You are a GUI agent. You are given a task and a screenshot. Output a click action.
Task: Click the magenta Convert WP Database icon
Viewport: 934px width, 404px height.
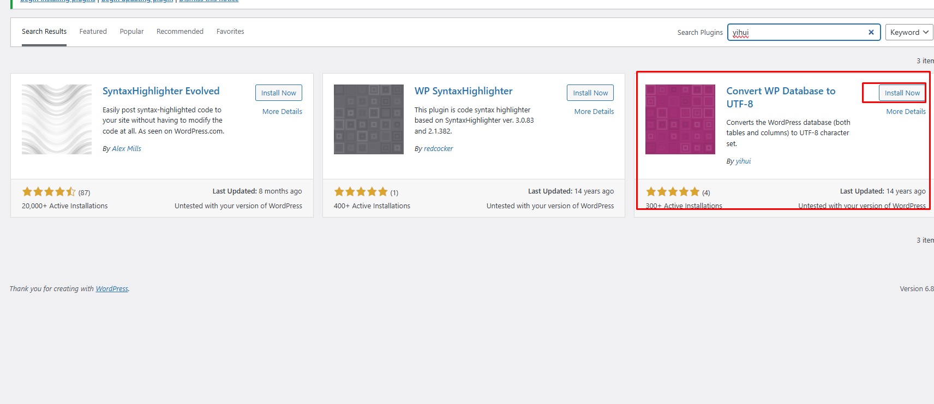click(x=680, y=119)
